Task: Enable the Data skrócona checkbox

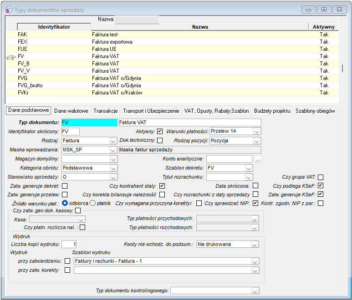Action: pos(255,186)
